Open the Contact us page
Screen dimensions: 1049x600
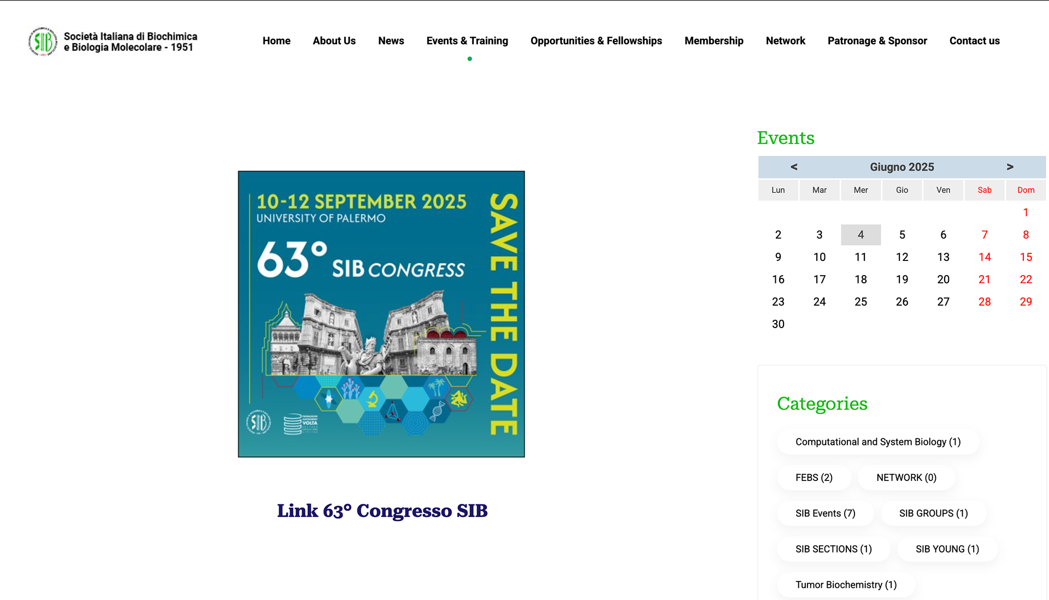point(975,41)
